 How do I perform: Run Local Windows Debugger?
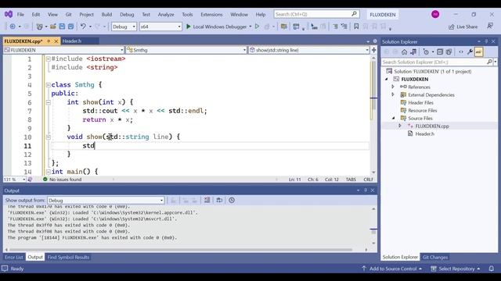tap(217, 27)
